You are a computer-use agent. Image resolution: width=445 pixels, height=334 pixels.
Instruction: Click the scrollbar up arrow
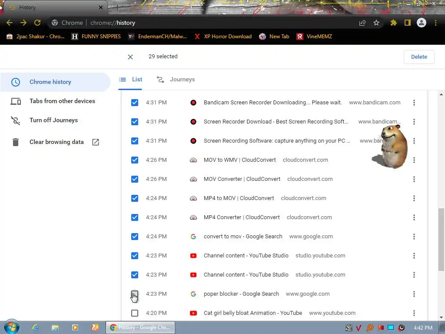(441, 94)
